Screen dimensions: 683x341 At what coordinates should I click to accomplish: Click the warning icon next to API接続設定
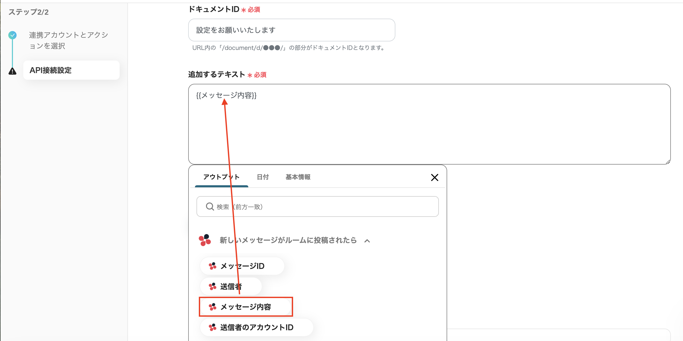pos(12,71)
